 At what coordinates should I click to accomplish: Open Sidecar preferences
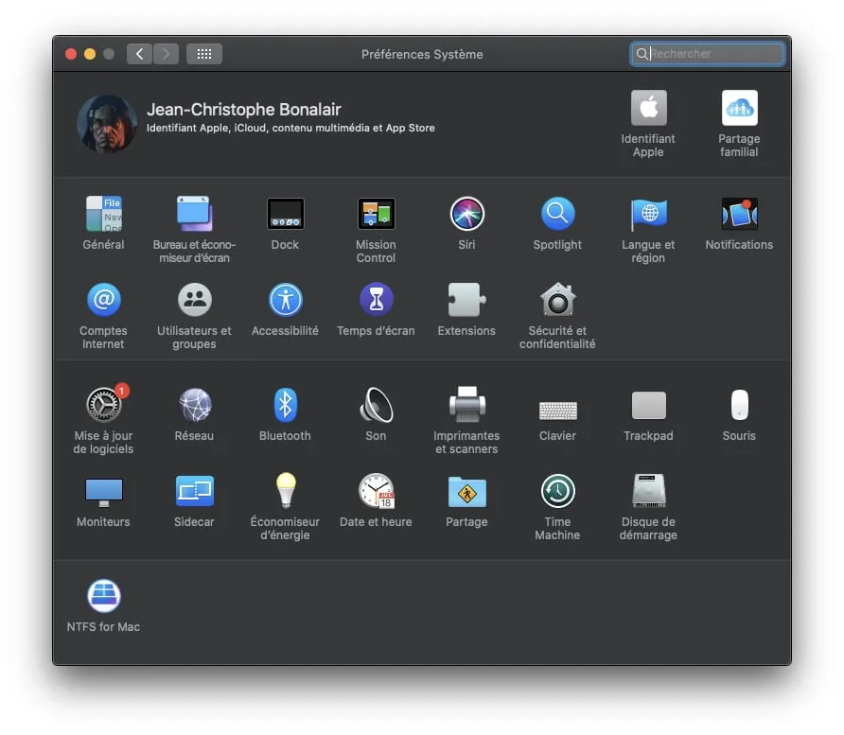[x=194, y=492]
